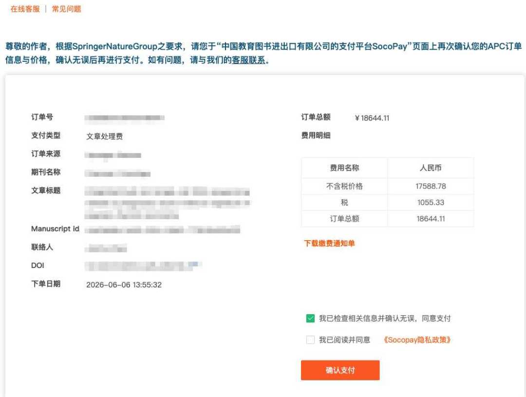
Task: Click the 人民币 table header
Action: [x=431, y=168]
